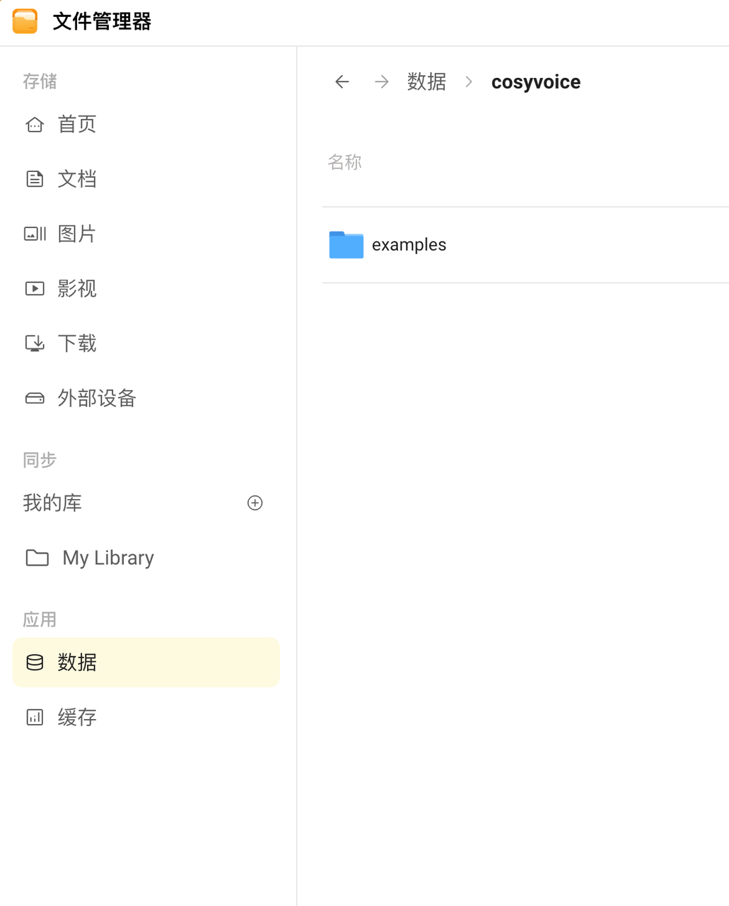Click the cosyvoice breadcrumb label
729x906 pixels.
click(x=536, y=82)
